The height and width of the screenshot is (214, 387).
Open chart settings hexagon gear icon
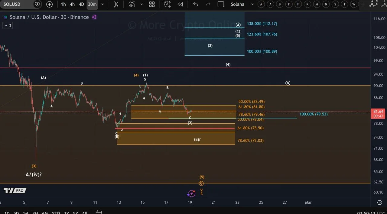pyautogui.click(x=380, y=202)
